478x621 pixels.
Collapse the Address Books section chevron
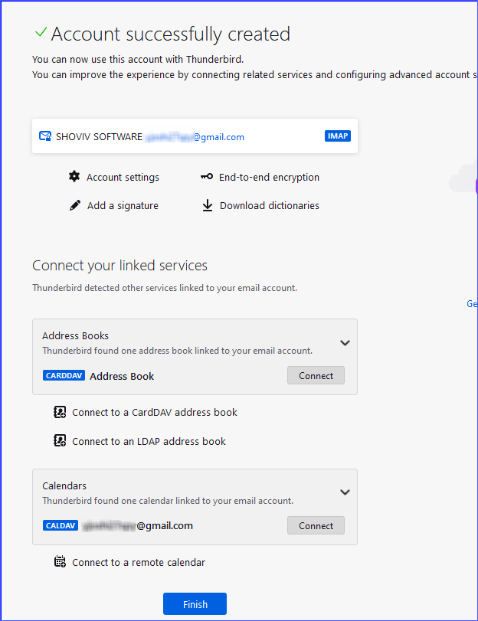pyautogui.click(x=345, y=343)
